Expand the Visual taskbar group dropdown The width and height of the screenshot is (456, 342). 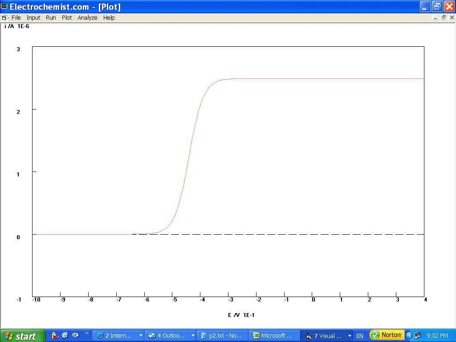coord(350,336)
